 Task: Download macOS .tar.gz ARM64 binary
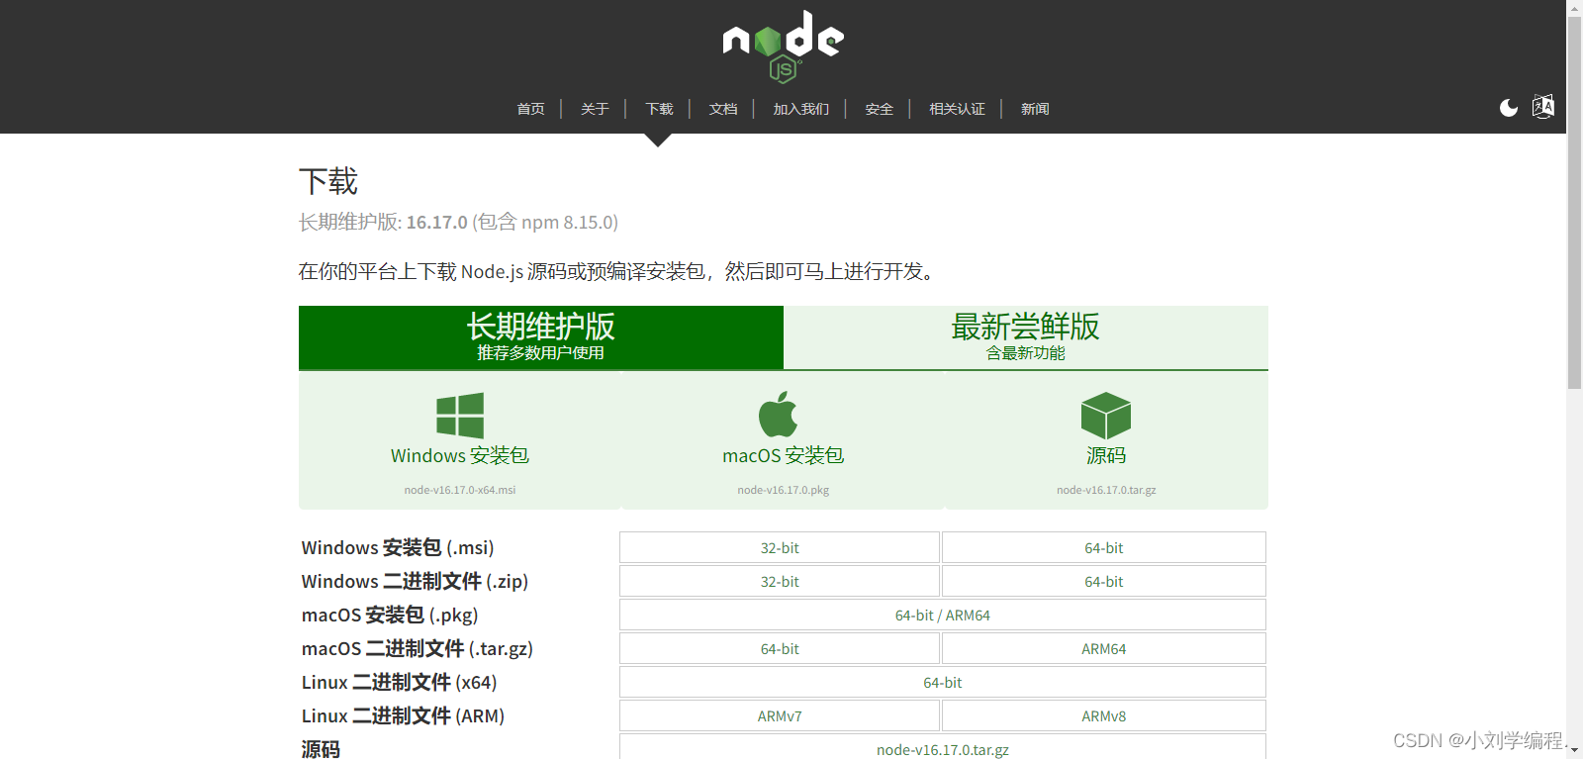click(1104, 648)
